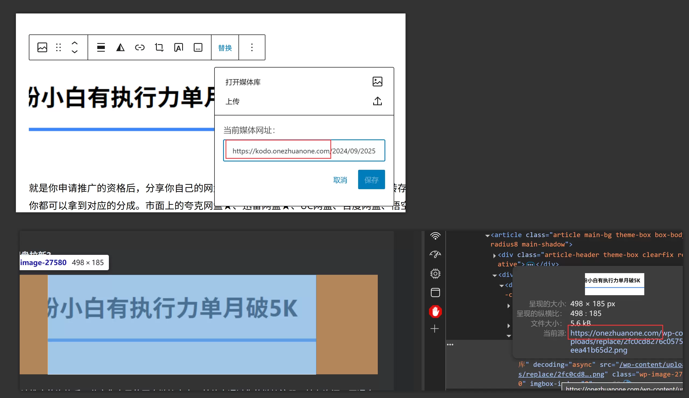Select 打开媒体库 menu item

click(x=304, y=82)
